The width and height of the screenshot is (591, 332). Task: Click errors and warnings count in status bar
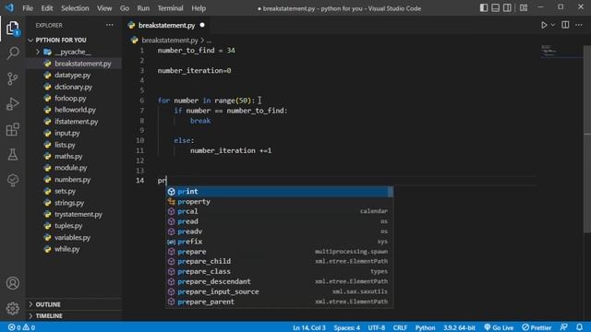pos(21,327)
